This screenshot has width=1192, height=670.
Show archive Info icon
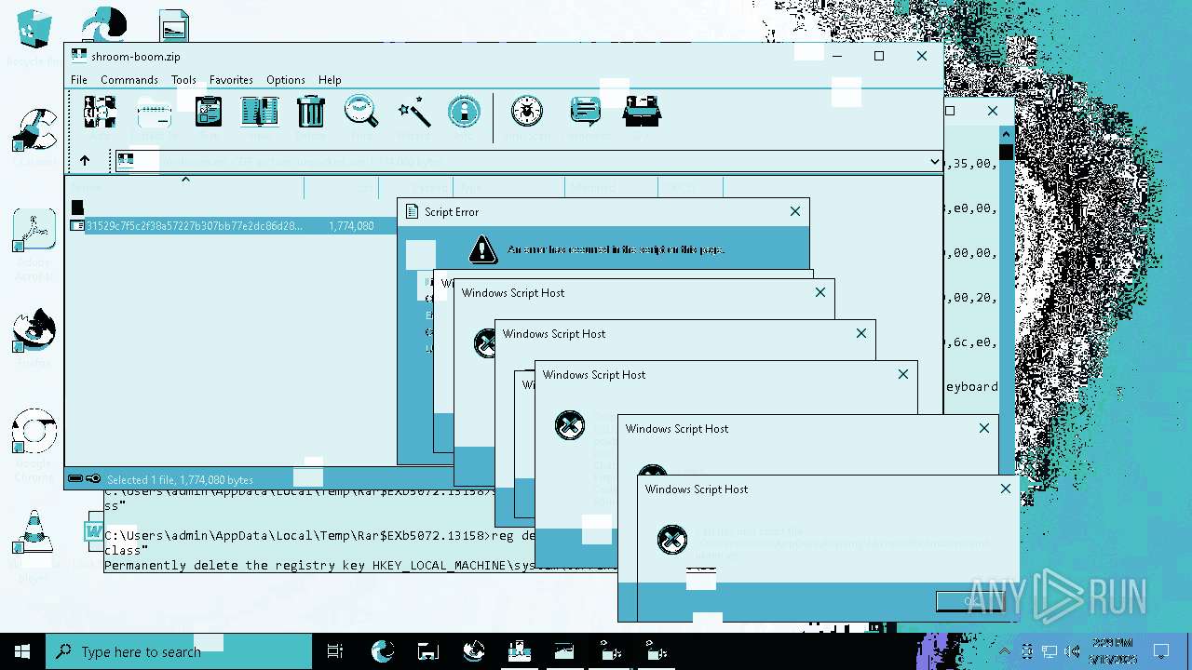(x=464, y=113)
